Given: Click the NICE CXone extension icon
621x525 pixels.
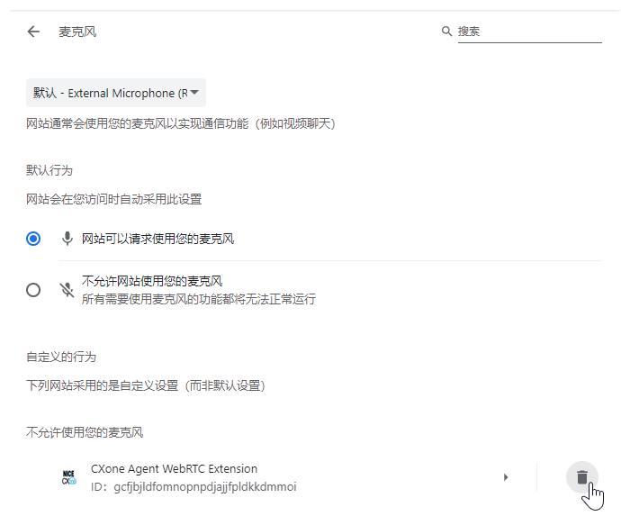Looking at the screenshot, I should (69, 477).
